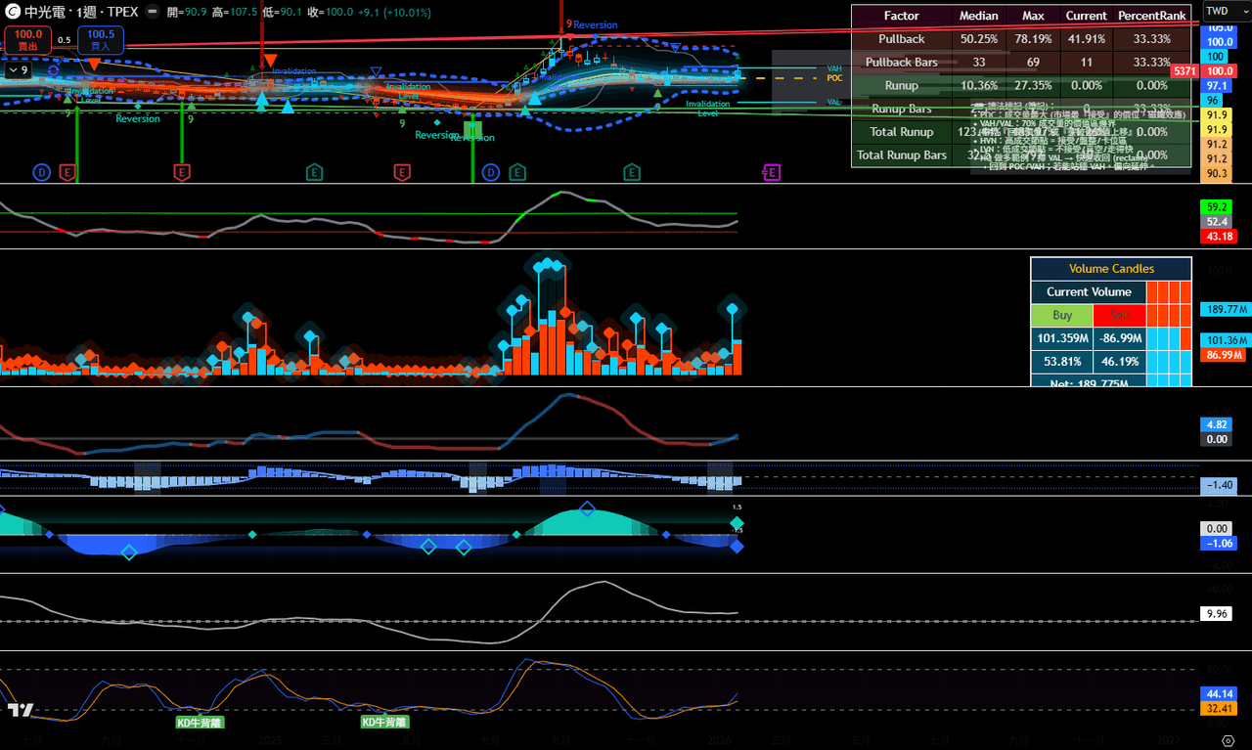Click the 中光電 symbol title
The height and width of the screenshot is (750, 1252).
(x=45, y=12)
